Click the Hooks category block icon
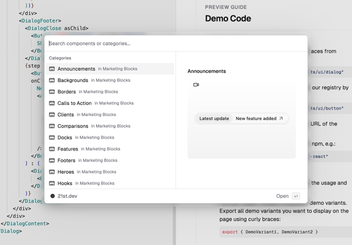 click(52, 183)
